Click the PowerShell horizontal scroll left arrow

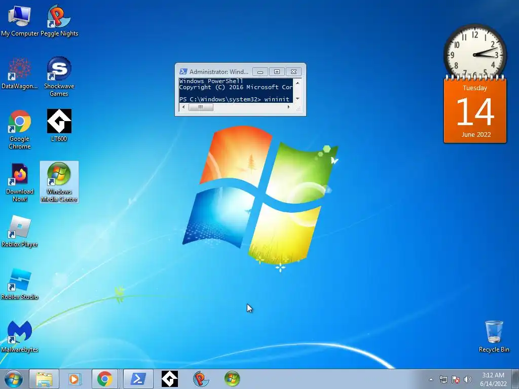(x=183, y=107)
